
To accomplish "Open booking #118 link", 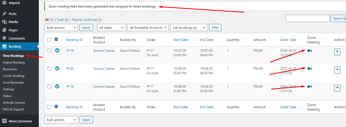I will coord(70,87).
